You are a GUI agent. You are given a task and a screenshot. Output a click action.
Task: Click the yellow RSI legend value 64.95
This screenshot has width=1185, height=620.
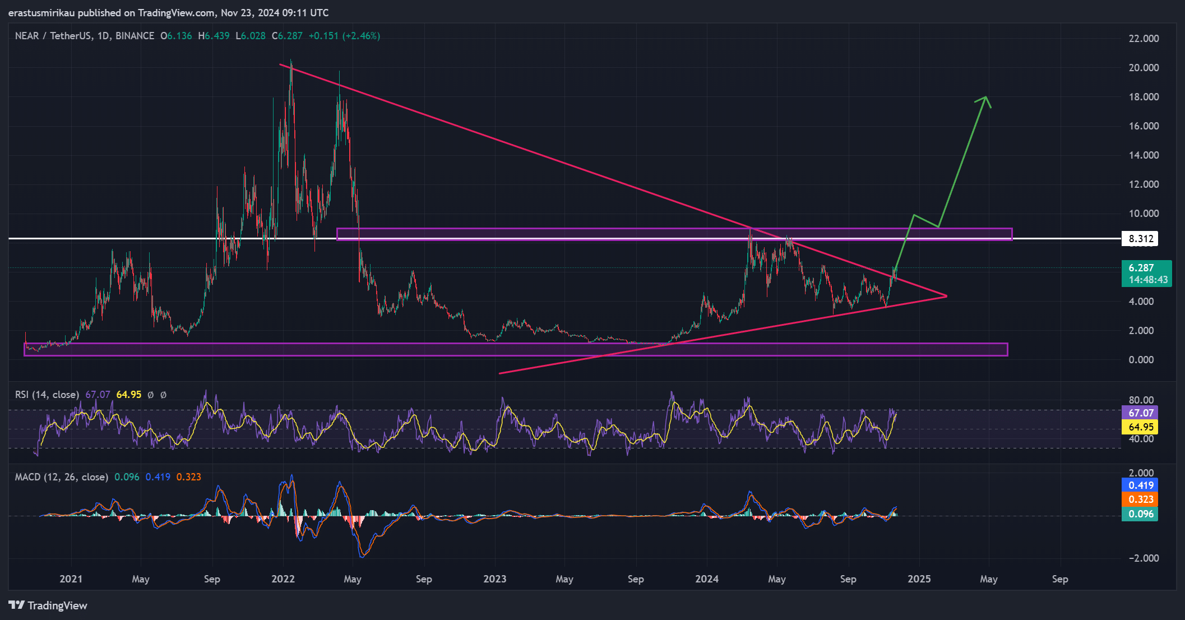point(129,395)
